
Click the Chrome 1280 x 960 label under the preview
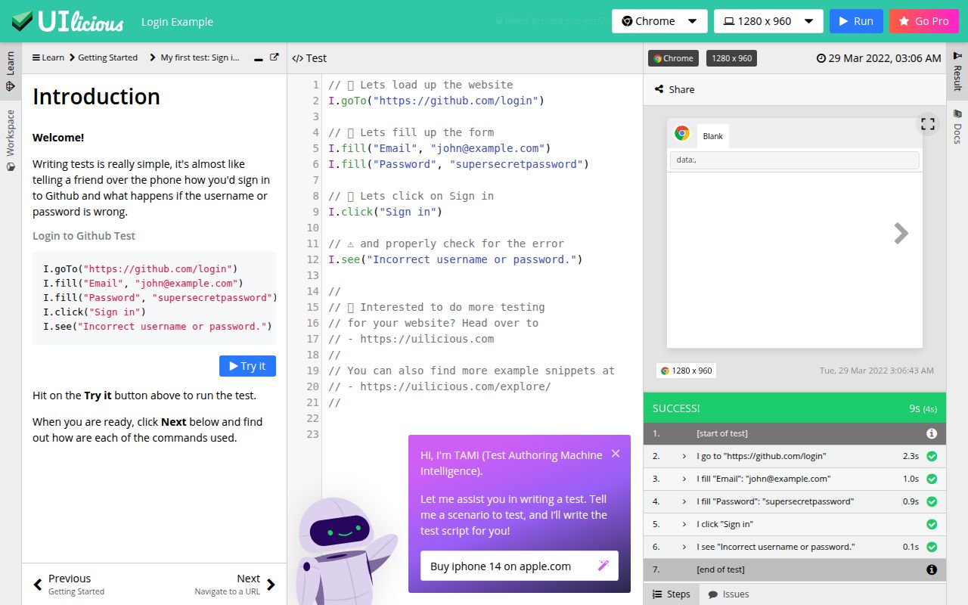coord(687,371)
